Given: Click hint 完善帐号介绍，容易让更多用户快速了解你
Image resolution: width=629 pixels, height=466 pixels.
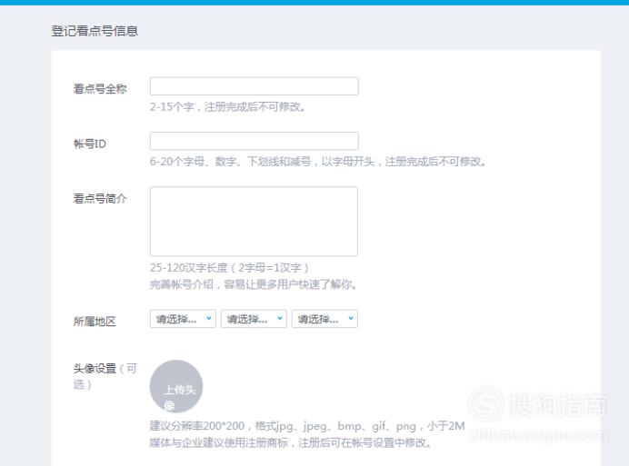Looking at the screenshot, I should 253,284.
